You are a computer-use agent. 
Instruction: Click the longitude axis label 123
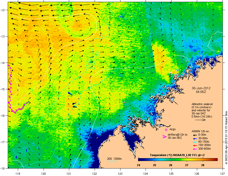120,173
